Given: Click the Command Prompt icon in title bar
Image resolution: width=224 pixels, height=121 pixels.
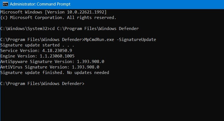Looking at the screenshot, I should tap(5, 4).
